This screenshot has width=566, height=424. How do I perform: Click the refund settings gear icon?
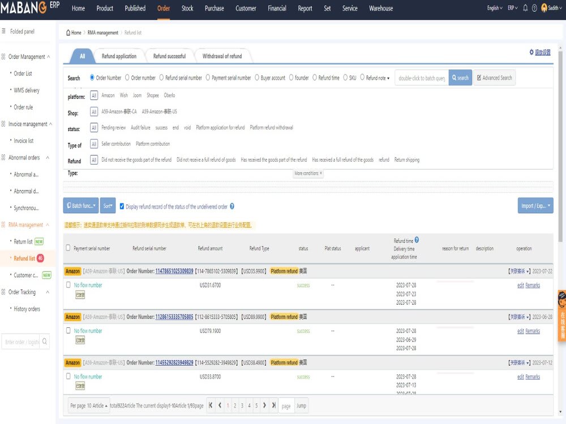pos(531,52)
